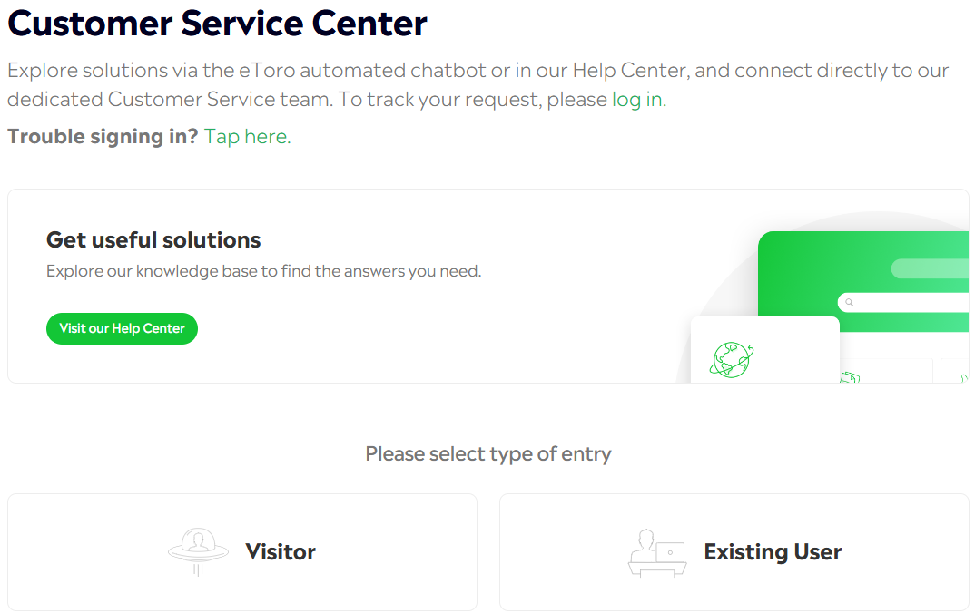Select the white card containing the globe icon
This screenshot has height=613, width=975.
click(765, 354)
